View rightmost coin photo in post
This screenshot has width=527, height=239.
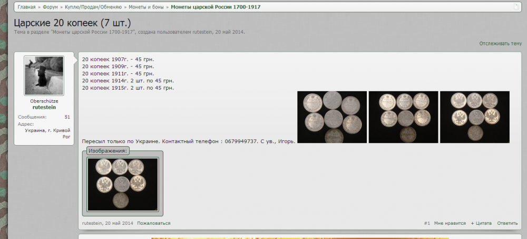pyautogui.click(x=474, y=117)
